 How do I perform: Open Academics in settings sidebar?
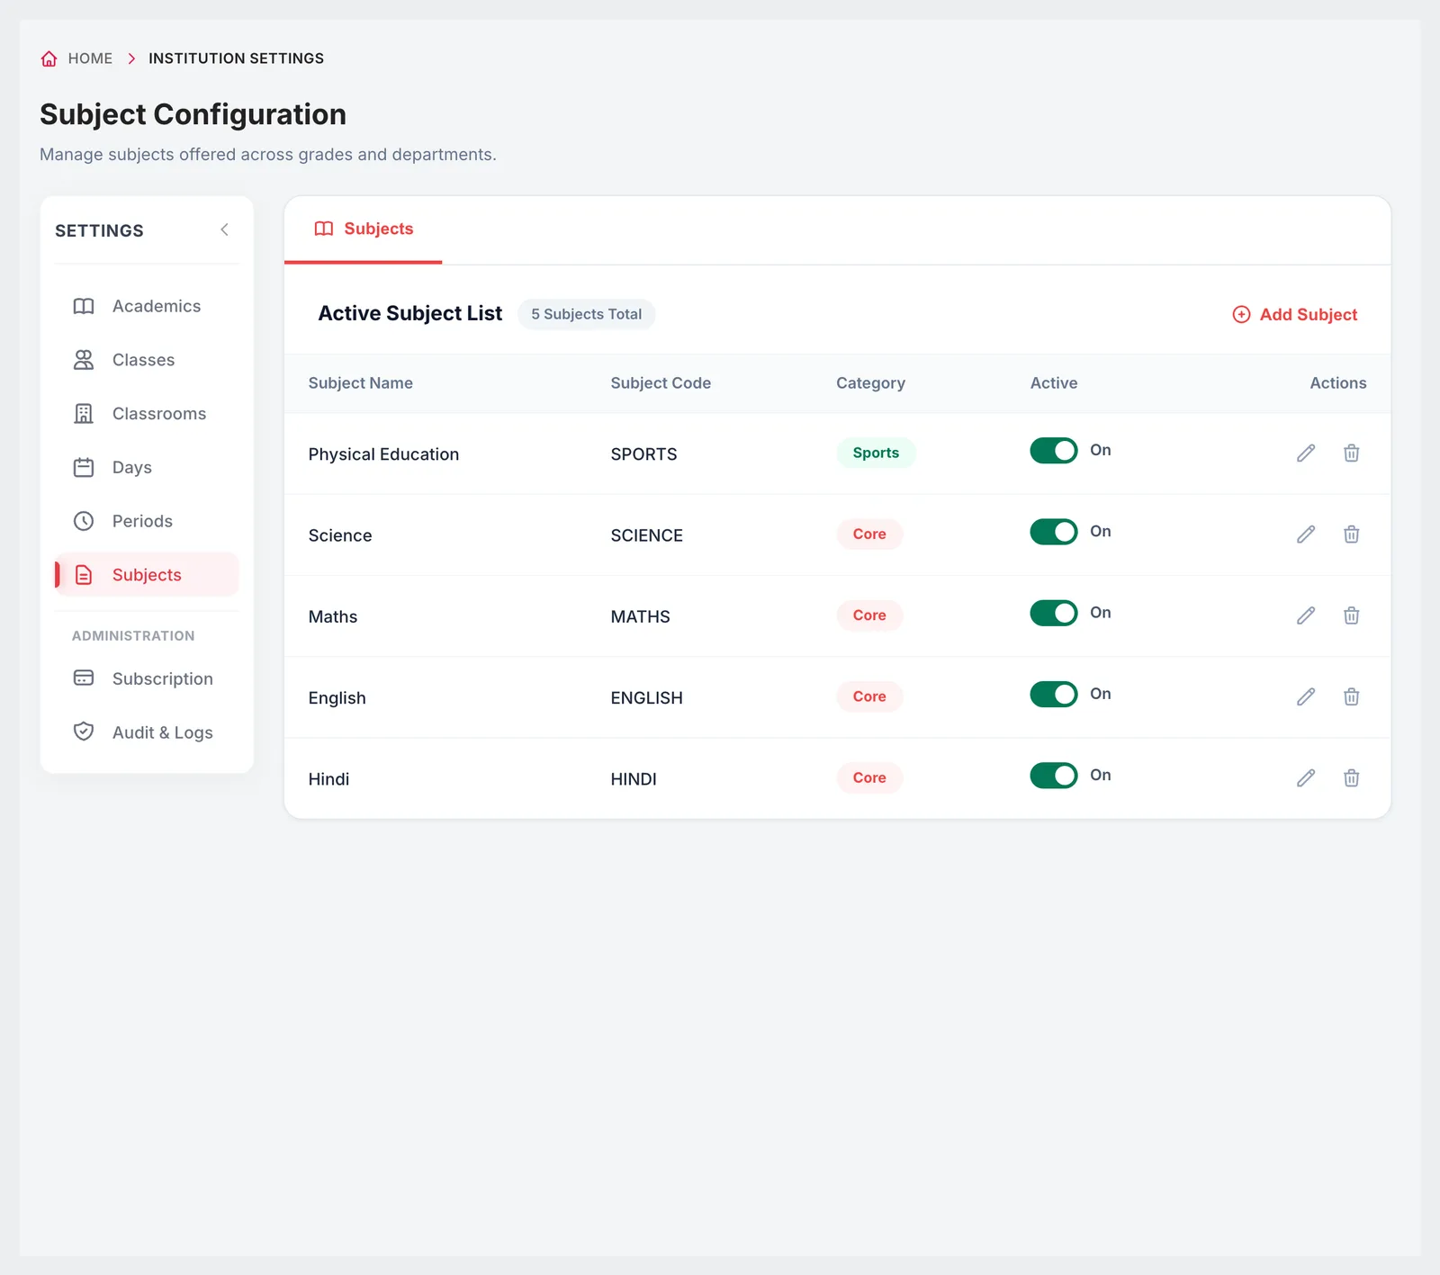click(147, 306)
